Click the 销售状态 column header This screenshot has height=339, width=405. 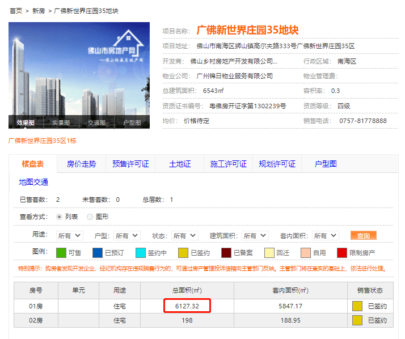(x=370, y=290)
